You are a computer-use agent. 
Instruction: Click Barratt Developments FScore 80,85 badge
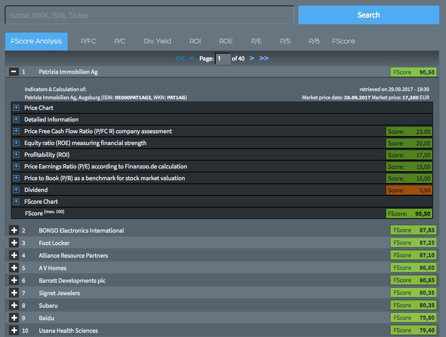pos(413,280)
